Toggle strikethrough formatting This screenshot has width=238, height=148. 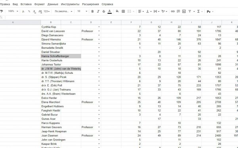104,12
